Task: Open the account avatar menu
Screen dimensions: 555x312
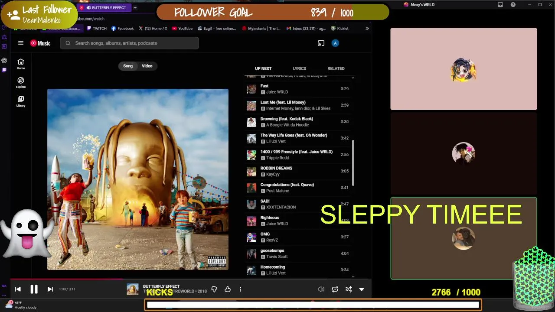Action: pyautogui.click(x=335, y=43)
